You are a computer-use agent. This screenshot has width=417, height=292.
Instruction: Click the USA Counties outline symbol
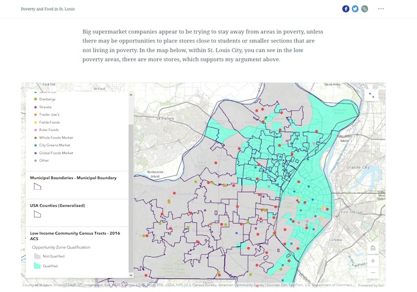pyautogui.click(x=37, y=214)
